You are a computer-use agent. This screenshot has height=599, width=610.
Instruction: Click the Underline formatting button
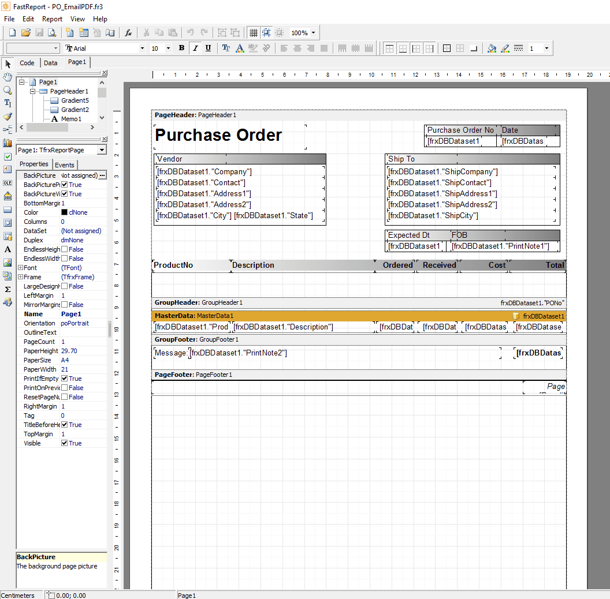coord(208,48)
